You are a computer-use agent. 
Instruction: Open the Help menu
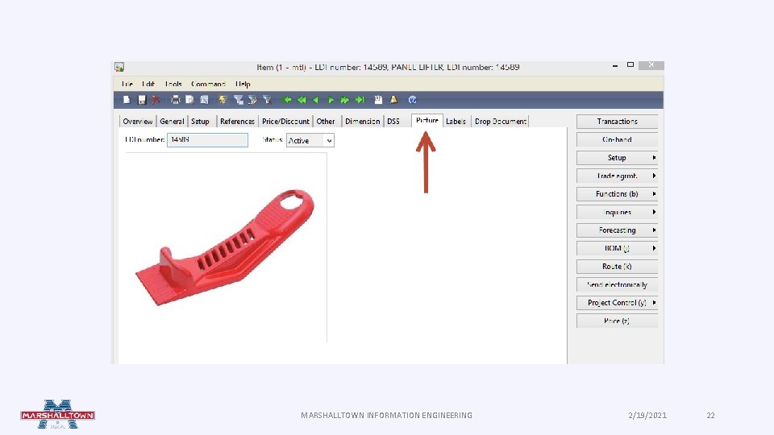pyautogui.click(x=243, y=84)
